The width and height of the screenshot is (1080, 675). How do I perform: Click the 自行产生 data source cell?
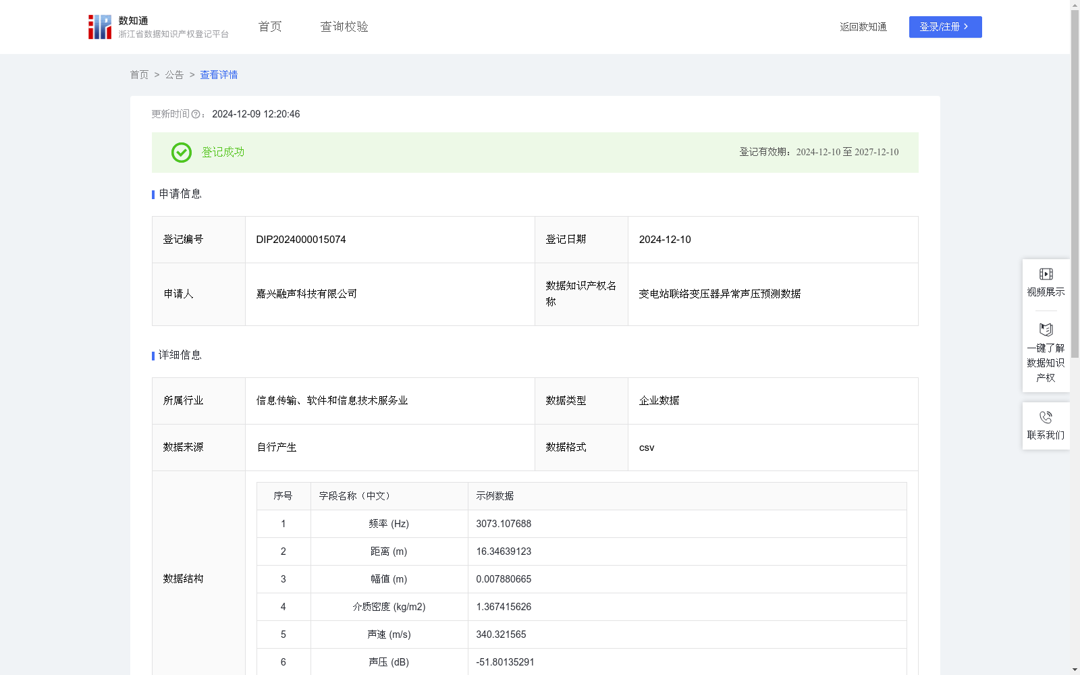click(x=390, y=448)
